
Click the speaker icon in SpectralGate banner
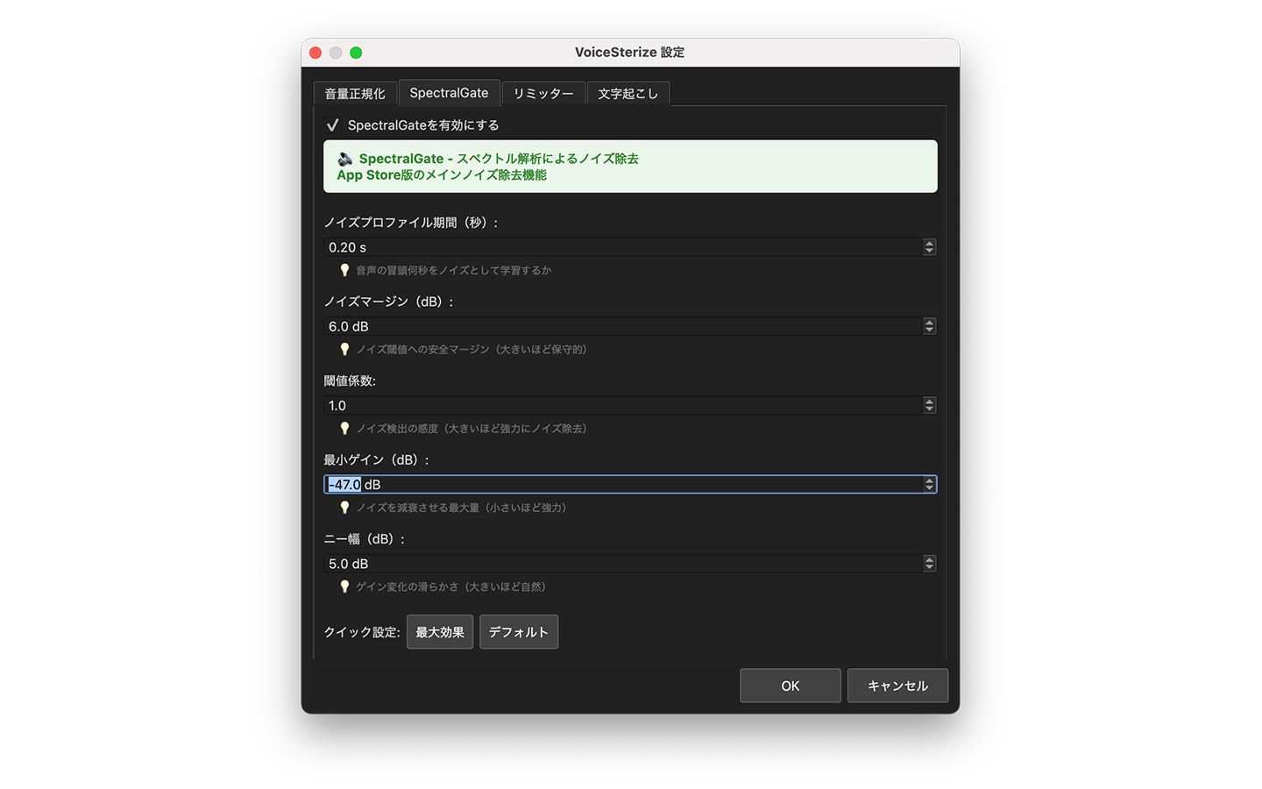tap(345, 159)
